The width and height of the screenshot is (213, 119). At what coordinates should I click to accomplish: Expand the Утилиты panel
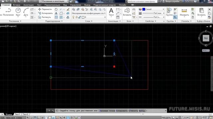[x=186, y=21]
